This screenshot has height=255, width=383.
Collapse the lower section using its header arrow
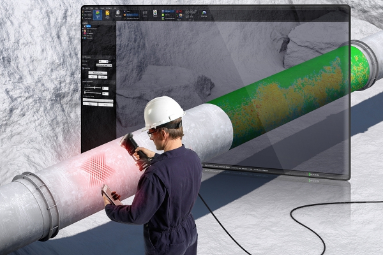(x=114, y=83)
